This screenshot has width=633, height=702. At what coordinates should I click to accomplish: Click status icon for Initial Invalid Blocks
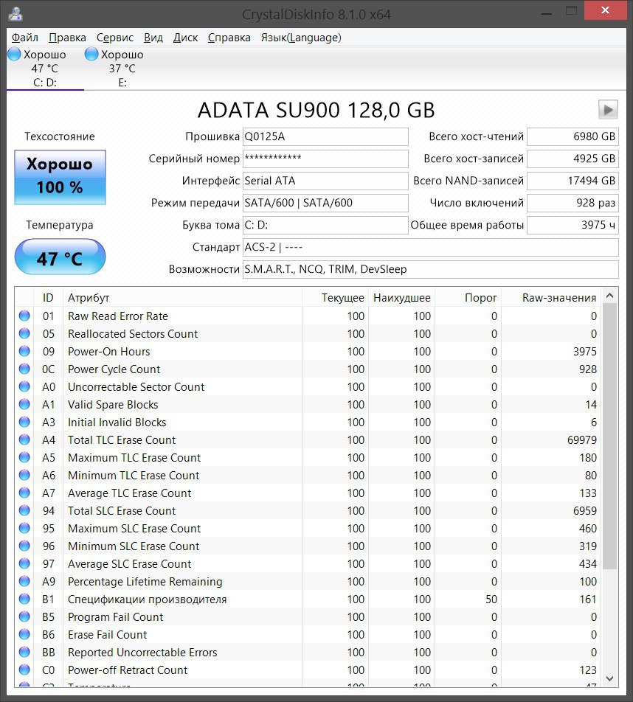click(24, 422)
